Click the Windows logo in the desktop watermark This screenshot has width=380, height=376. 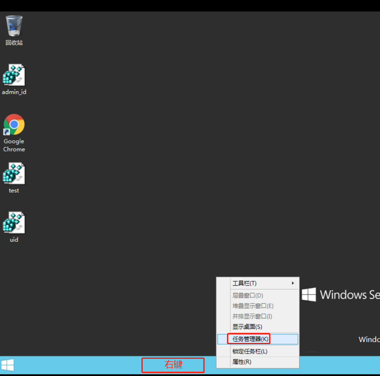click(309, 295)
